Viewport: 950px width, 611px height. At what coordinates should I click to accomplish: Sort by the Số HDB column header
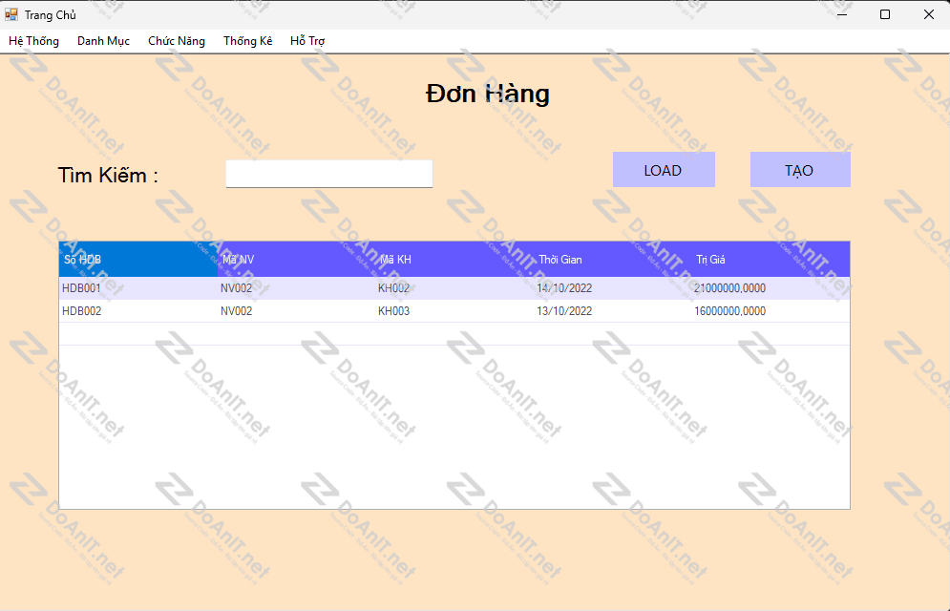tap(138, 259)
